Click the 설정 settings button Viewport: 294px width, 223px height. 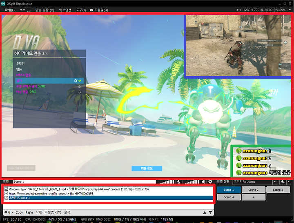[x=67, y=212]
